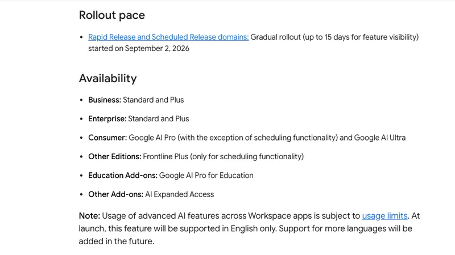Click the Google AI Pro for Education text
The width and height of the screenshot is (455, 255).
(206, 176)
